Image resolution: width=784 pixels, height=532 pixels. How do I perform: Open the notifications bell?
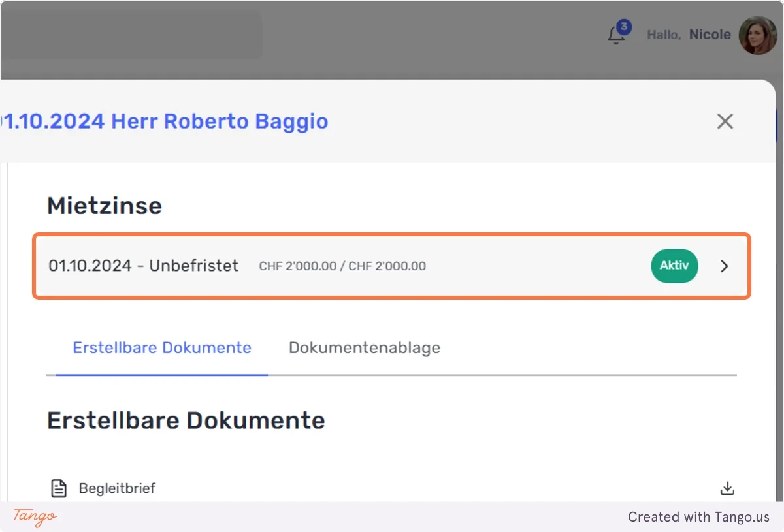click(x=616, y=35)
